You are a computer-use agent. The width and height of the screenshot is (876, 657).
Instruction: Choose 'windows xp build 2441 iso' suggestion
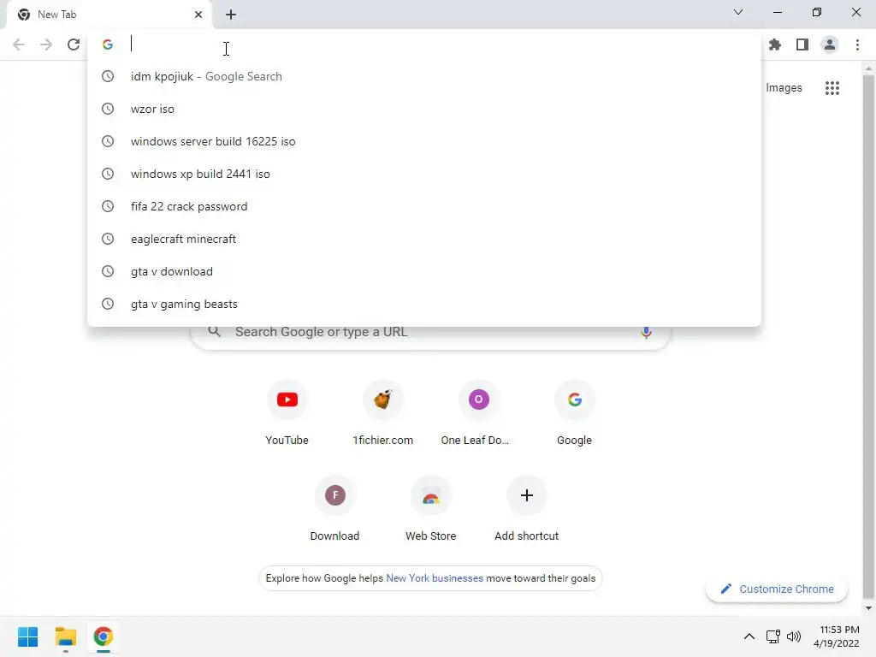tap(424, 174)
